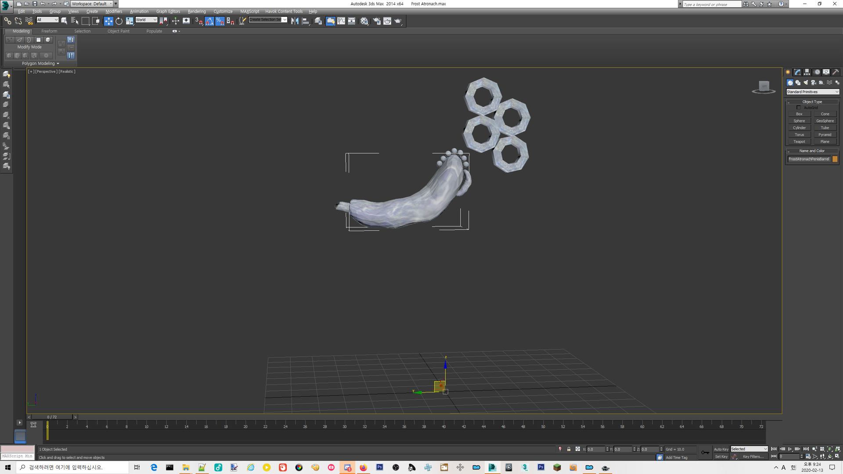Image resolution: width=843 pixels, height=474 pixels.
Task: Switch to the Motion command panel tab
Action: [817, 72]
